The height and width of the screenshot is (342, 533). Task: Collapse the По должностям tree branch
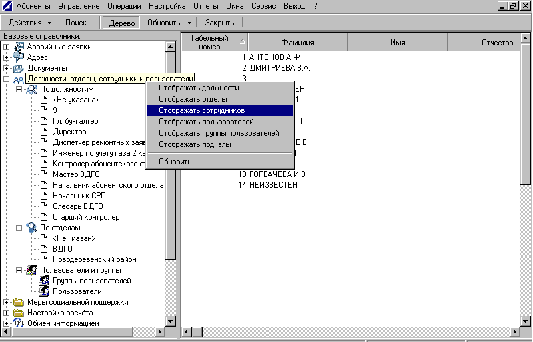pyautogui.click(x=19, y=89)
